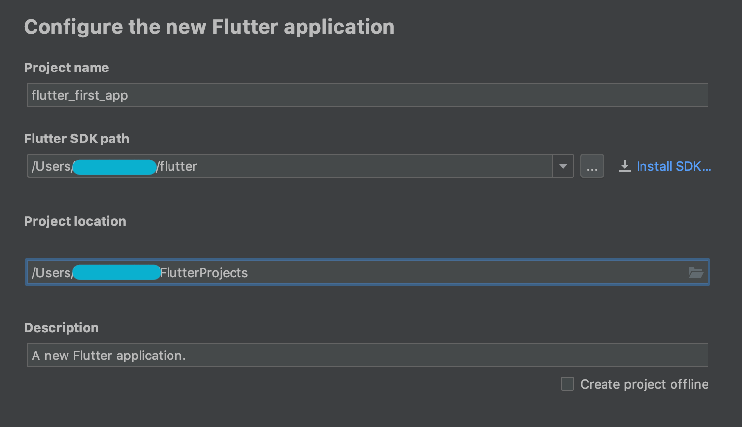The width and height of the screenshot is (742, 427).
Task: Click the "Project location" label
Action: [x=75, y=221]
